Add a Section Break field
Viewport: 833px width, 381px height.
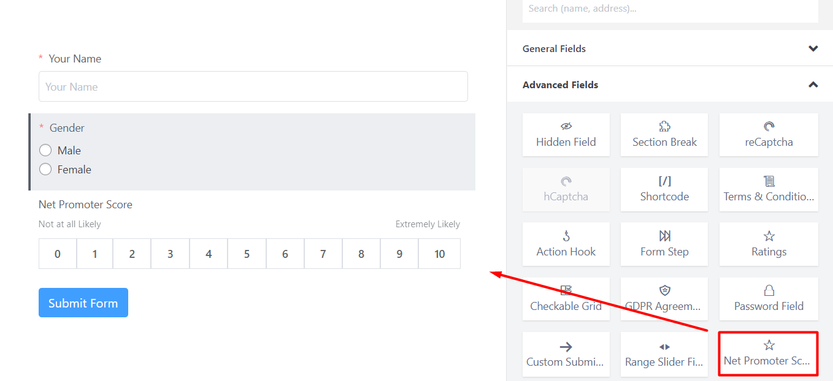click(664, 135)
